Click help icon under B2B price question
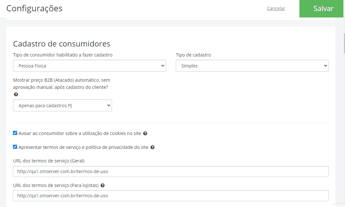Screen dimensions: 345x207 [x=16, y=94]
